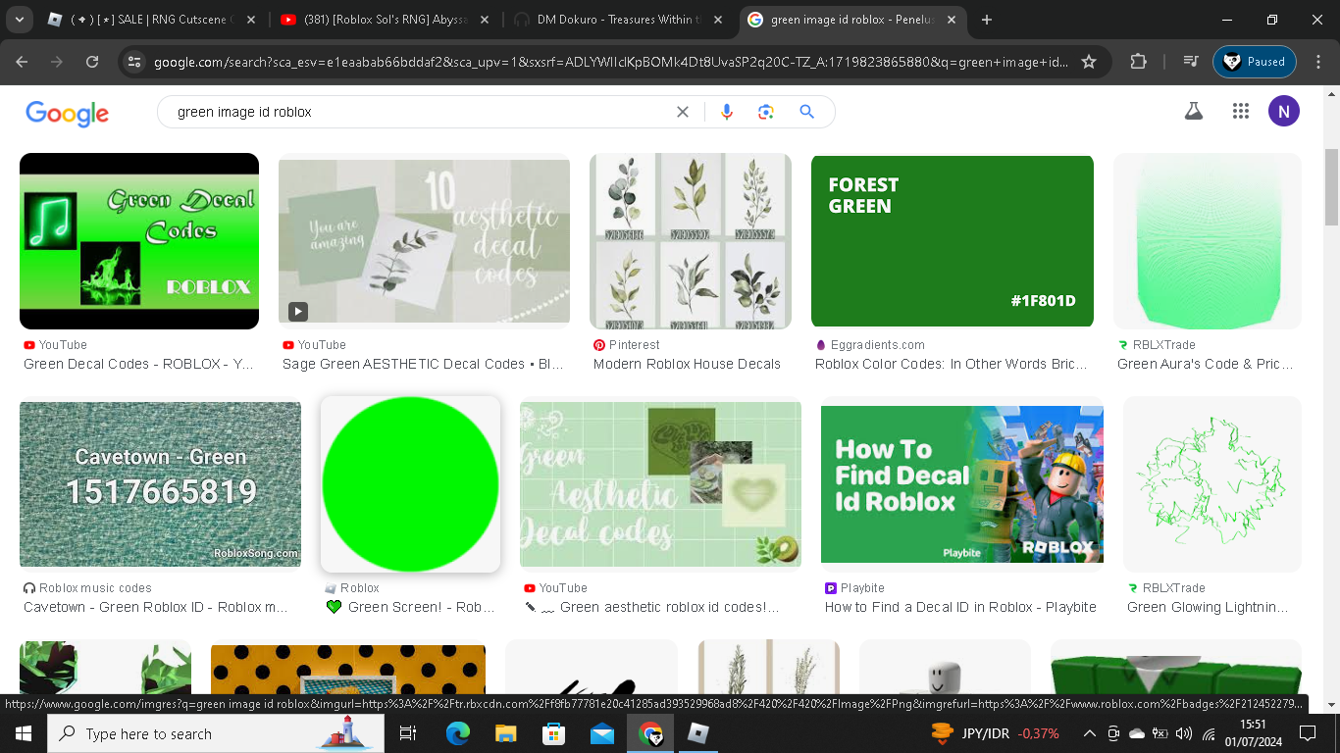Select the Green Decal Codes thumbnail
Image resolution: width=1340 pixels, height=753 pixels.
pos(139,241)
